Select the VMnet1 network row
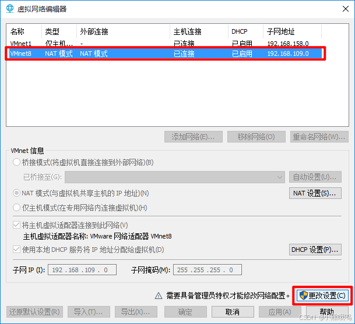Screen dimensions: 355x324 164,44
